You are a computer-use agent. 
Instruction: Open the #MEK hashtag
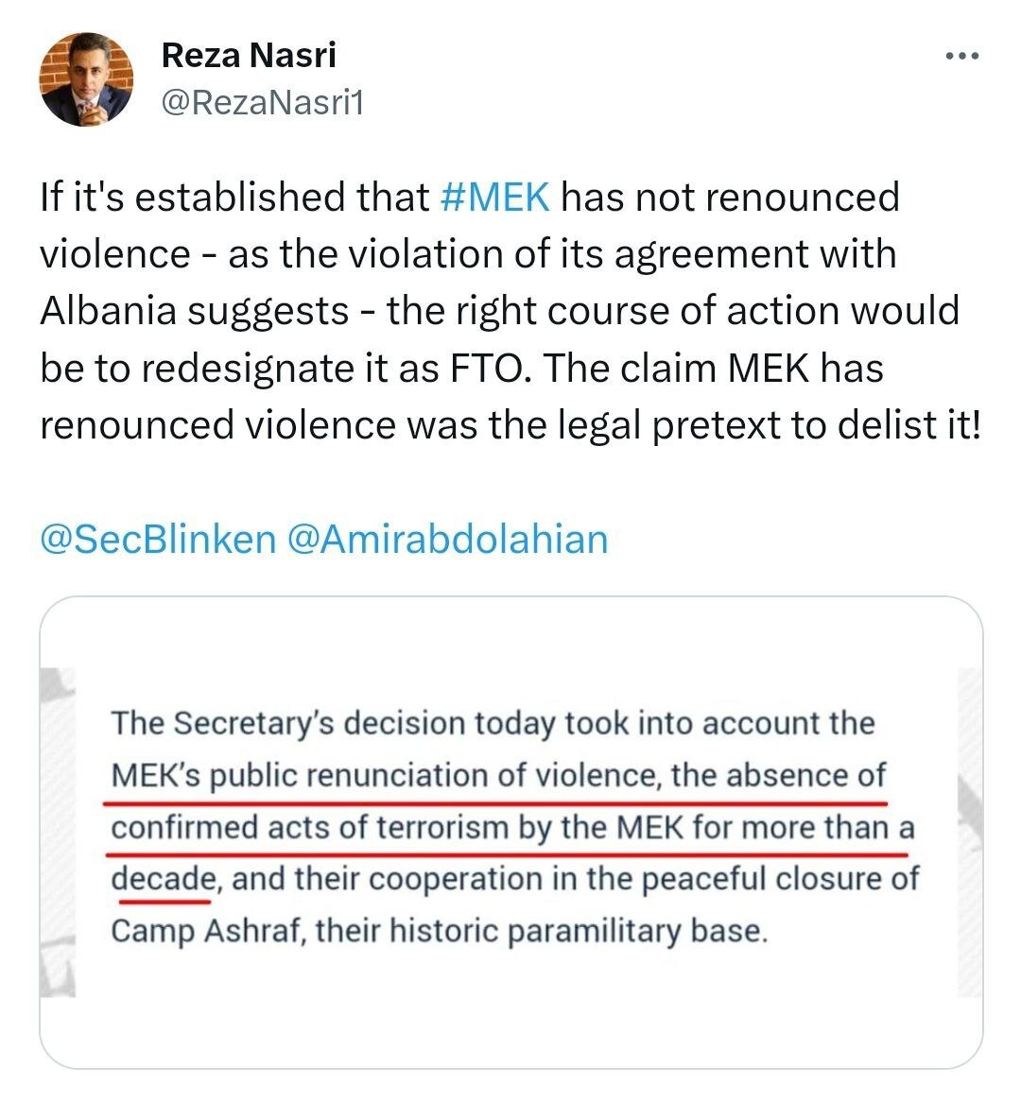tap(495, 198)
